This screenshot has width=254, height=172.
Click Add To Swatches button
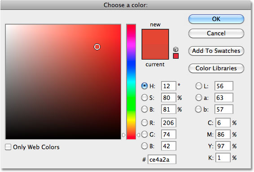tap(216, 51)
